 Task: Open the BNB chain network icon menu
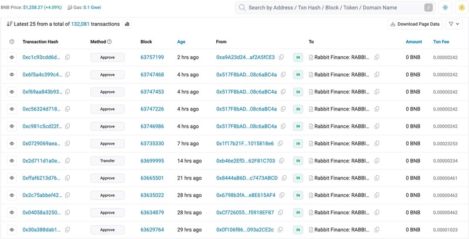click(461, 8)
